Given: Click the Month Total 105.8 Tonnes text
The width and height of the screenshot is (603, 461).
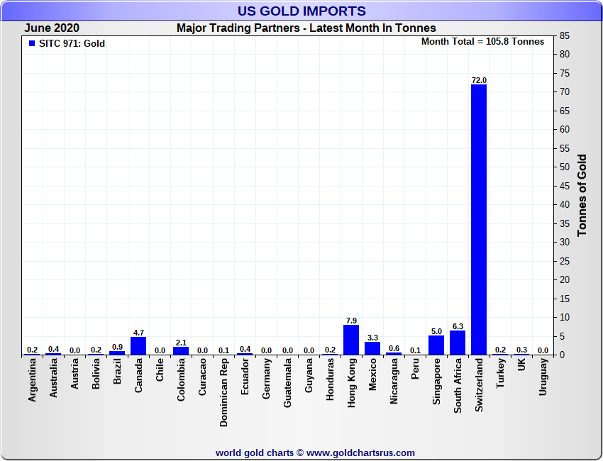Looking at the screenshot, I should (482, 42).
